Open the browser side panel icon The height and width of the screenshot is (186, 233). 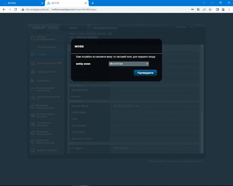click(217, 10)
